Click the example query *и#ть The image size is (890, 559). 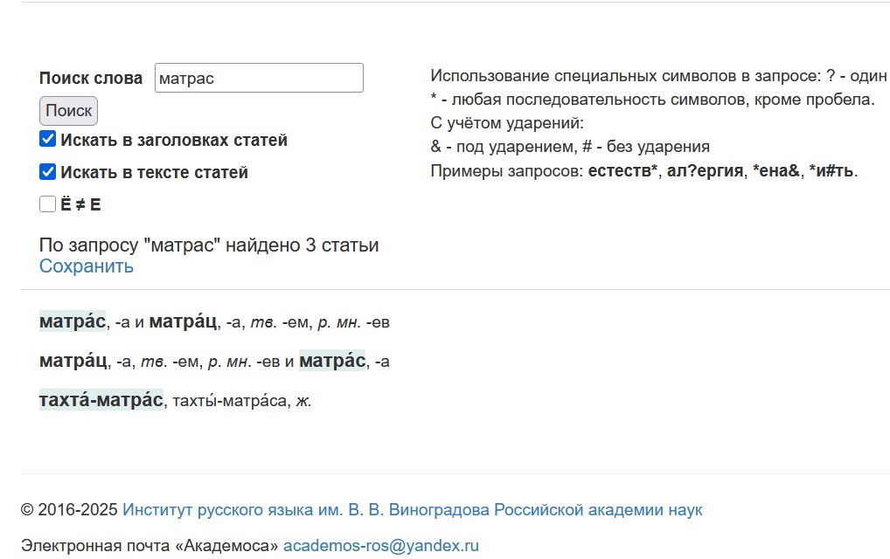831,170
